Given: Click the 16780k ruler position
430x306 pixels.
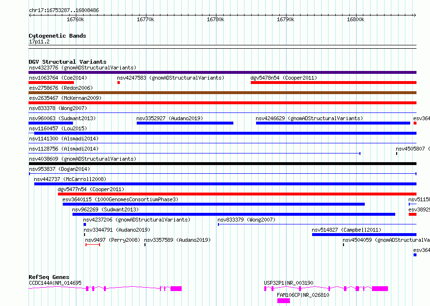Looking at the screenshot, I should (x=215, y=19).
